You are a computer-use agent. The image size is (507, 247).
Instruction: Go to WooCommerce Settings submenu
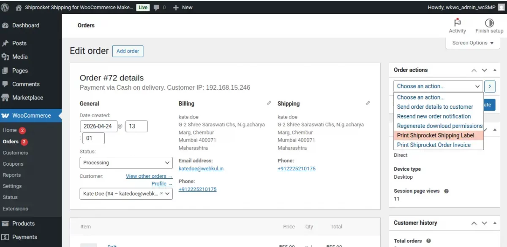tap(12, 186)
